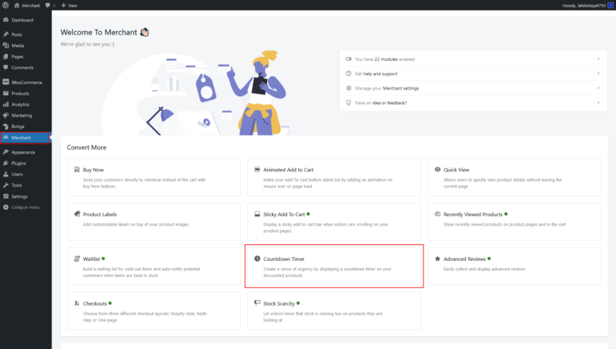Open the Waitlist module card
Viewport: 616px width, 349px height.
154,267
